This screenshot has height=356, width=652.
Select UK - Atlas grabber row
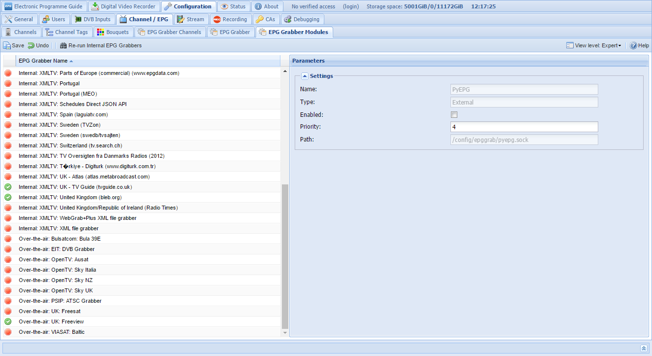pyautogui.click(x=142, y=177)
